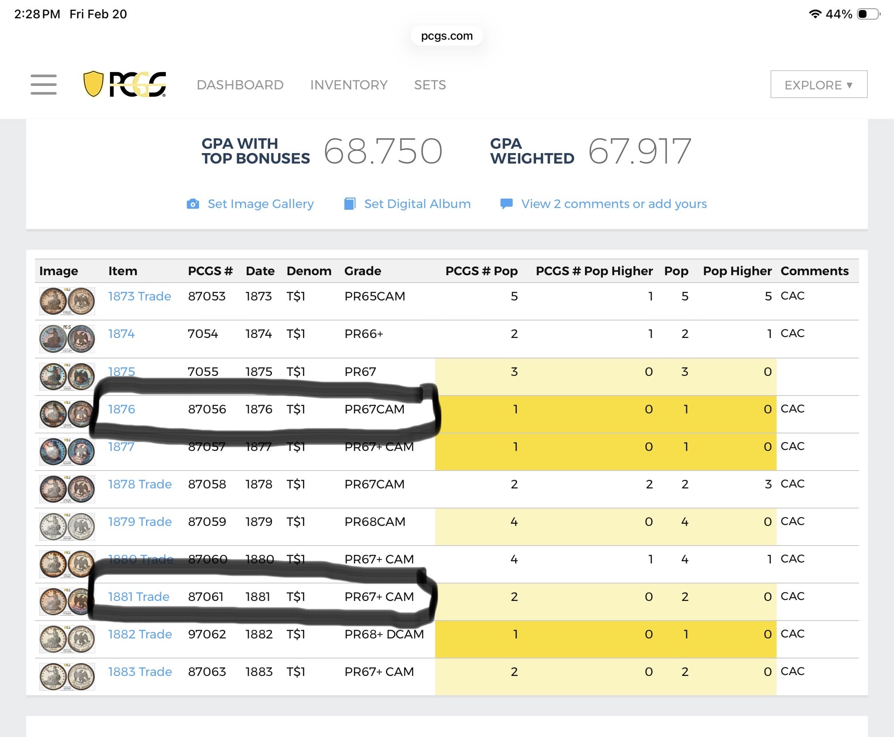894x737 pixels.
Task: Click the speech bubble comments icon
Action: (506, 204)
